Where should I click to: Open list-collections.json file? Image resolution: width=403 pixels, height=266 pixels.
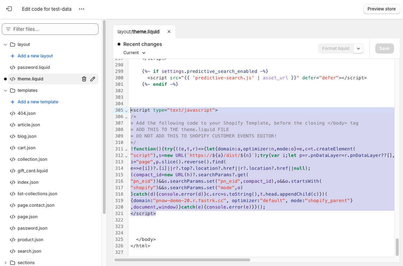click(x=37, y=194)
